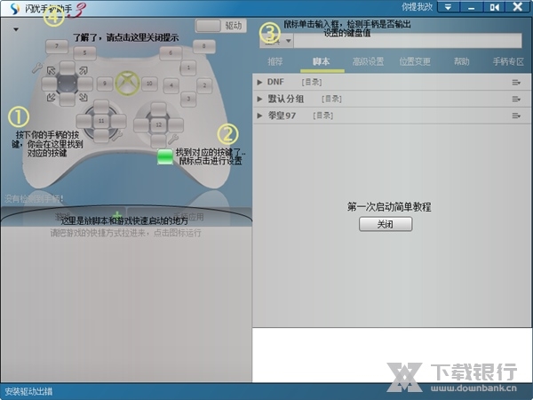Click gamepad button 9
The height and width of the screenshot is (400, 533).
tap(105, 84)
